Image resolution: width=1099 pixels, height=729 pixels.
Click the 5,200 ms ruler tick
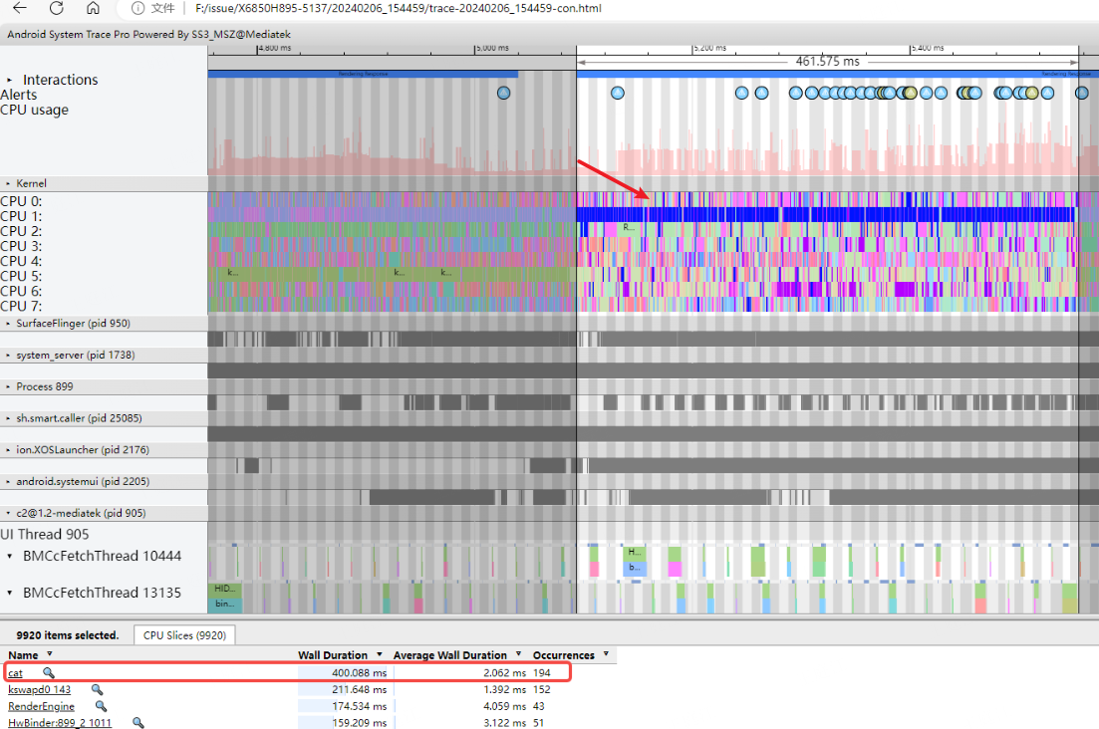point(710,49)
